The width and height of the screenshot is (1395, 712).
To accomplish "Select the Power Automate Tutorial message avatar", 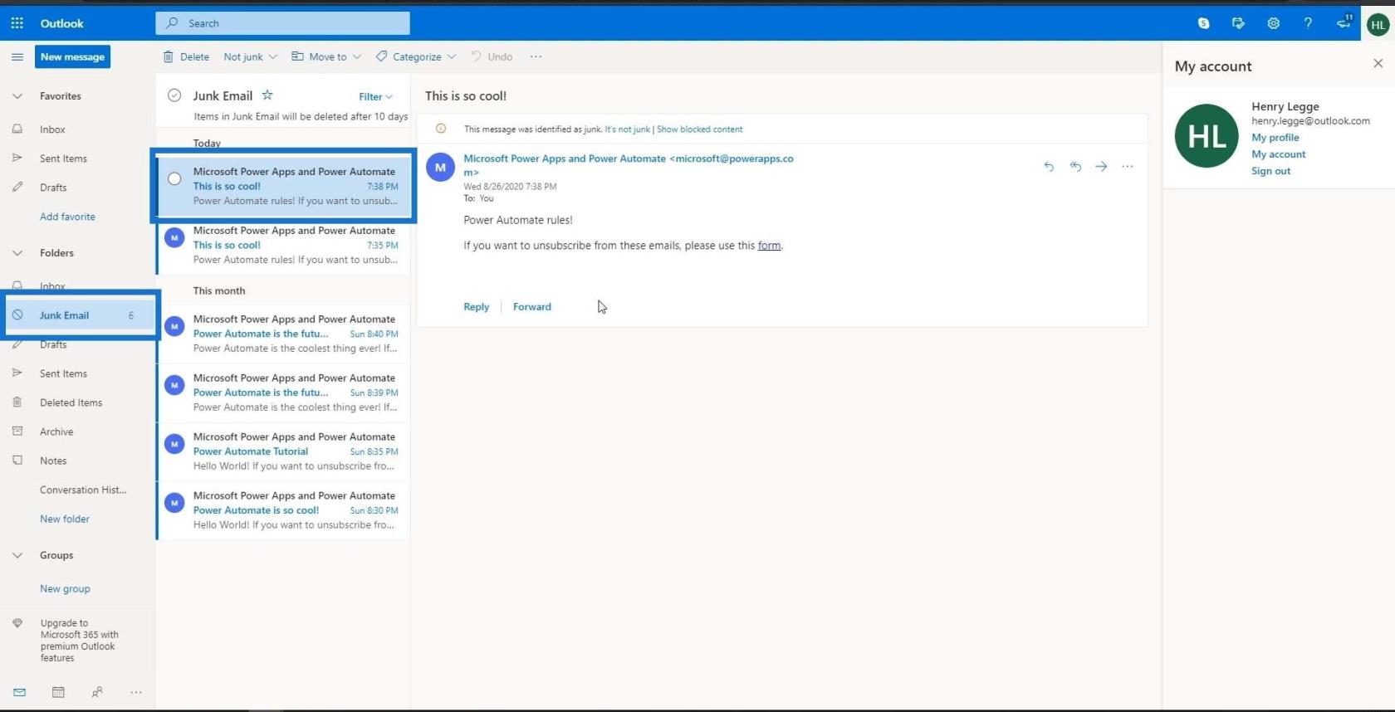I will (x=174, y=444).
